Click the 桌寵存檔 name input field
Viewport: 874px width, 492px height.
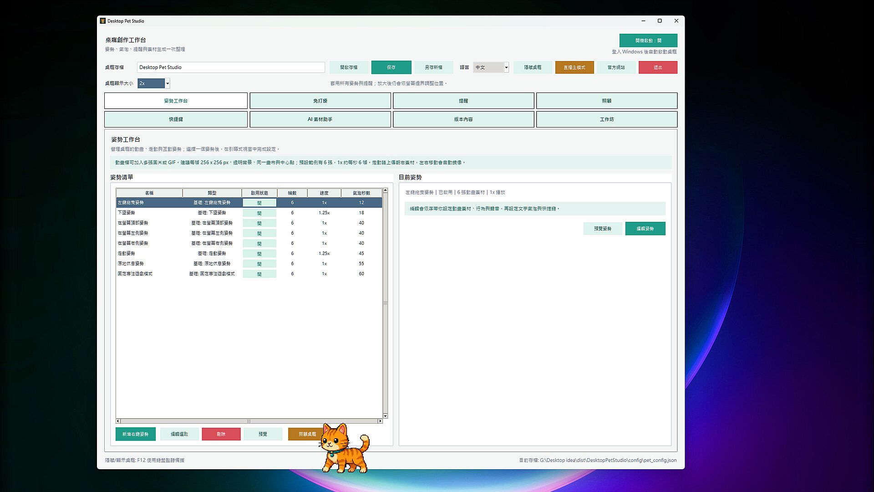point(231,67)
